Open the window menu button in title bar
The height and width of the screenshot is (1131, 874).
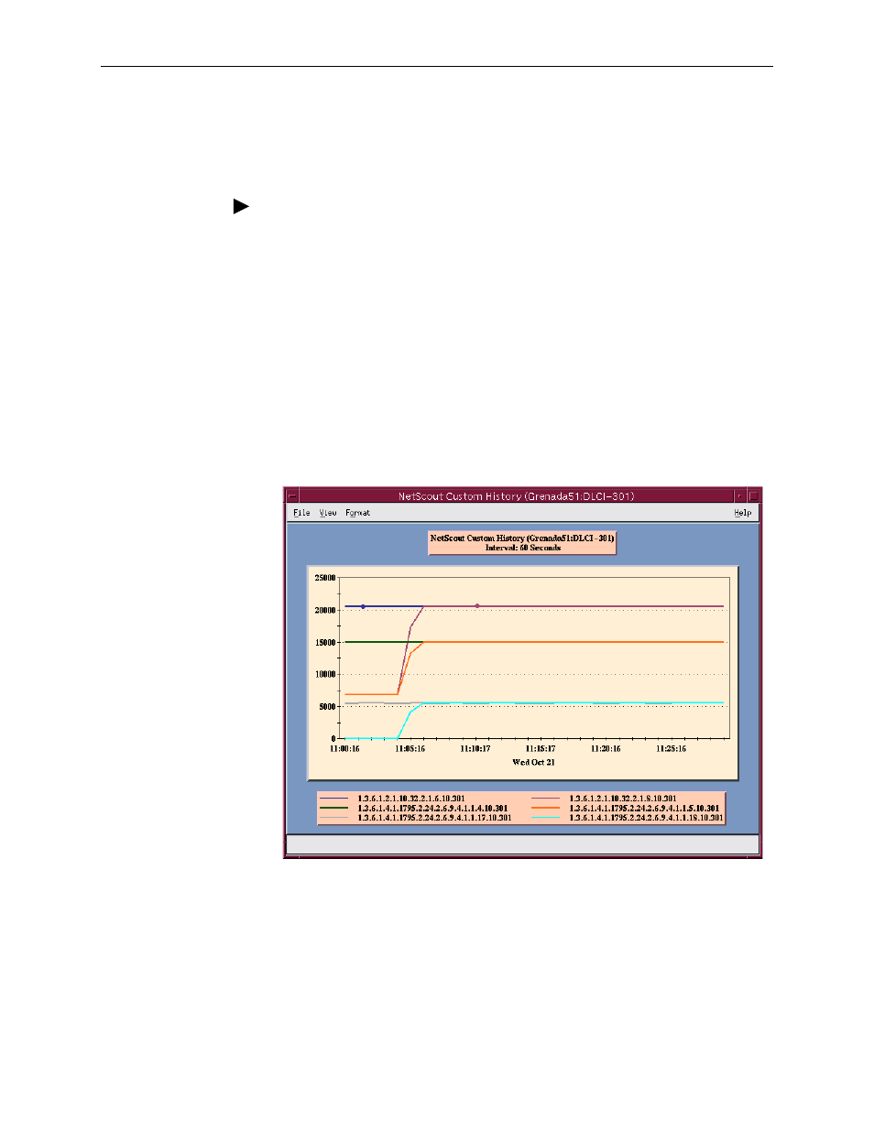pyautogui.click(x=292, y=496)
